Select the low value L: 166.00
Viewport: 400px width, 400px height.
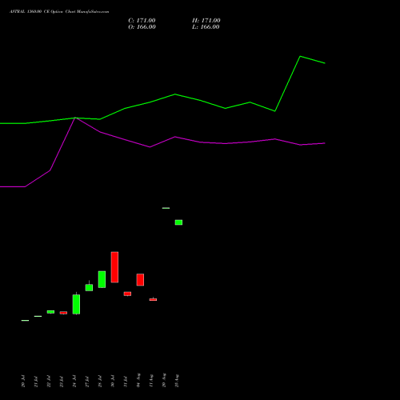206,27
